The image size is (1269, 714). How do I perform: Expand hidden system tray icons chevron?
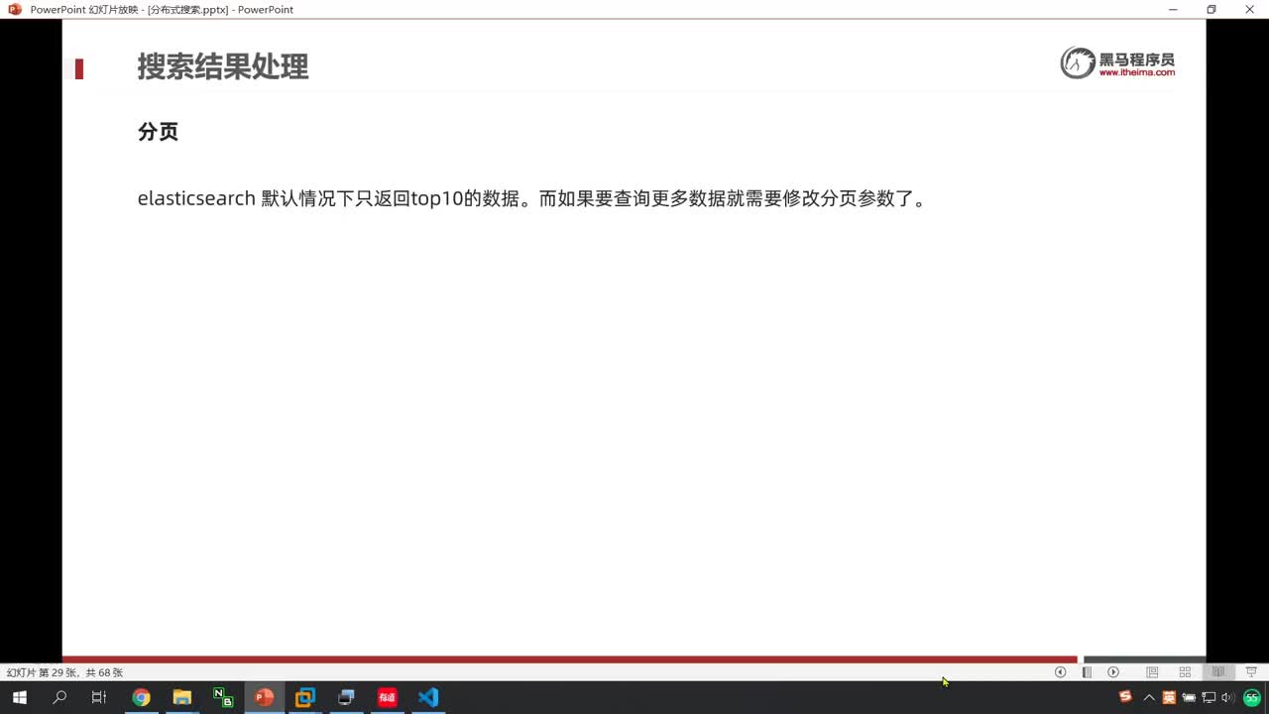tap(1149, 697)
